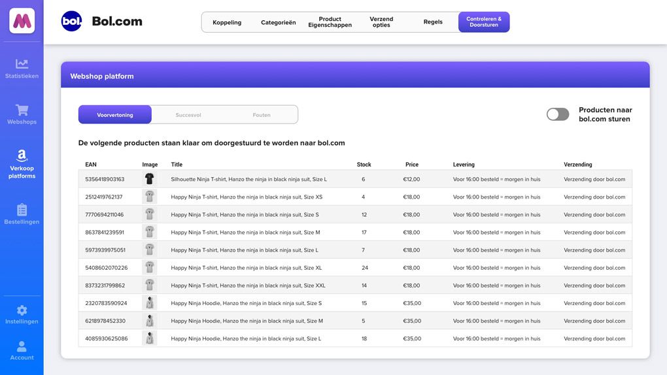Open the Verzend opties step
The image size is (667, 375).
(x=381, y=22)
